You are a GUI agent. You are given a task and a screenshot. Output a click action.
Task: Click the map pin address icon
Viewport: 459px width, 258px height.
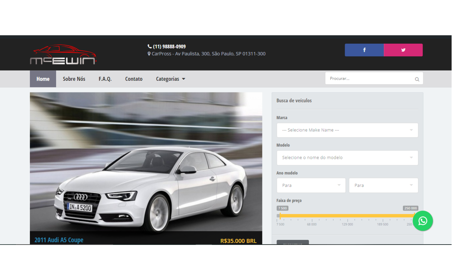pyautogui.click(x=149, y=54)
